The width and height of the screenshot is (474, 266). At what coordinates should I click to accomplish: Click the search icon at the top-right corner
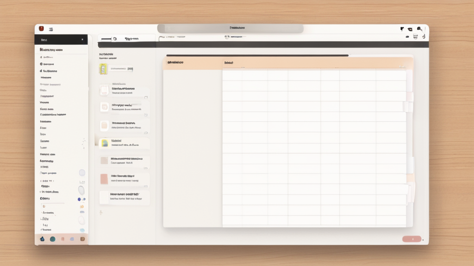(x=419, y=29)
